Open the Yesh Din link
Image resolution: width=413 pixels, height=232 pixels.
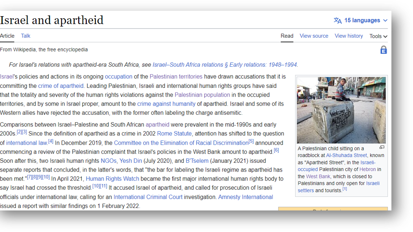pos(131,161)
